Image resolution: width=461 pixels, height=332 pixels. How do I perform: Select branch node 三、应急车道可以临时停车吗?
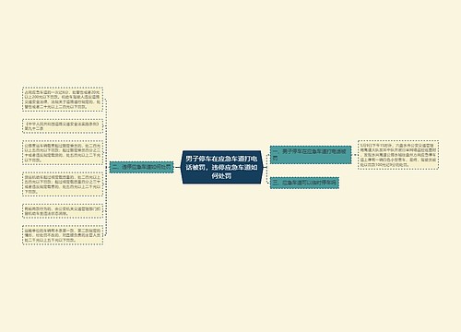coord(304,183)
